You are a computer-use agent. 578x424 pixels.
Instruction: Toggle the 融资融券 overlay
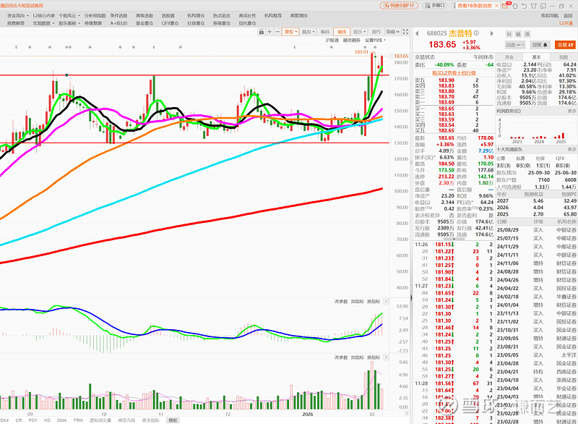coord(351,41)
